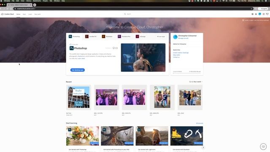Click the Ai badge on boot tutorial
This screenshot has height=152, width=270.
174,130
